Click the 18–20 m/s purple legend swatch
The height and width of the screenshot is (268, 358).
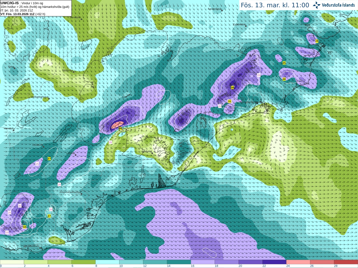tap(227, 262)
